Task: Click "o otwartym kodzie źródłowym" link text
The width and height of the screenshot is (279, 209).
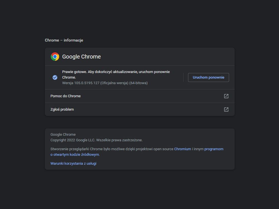Action: pyautogui.click(x=75, y=155)
